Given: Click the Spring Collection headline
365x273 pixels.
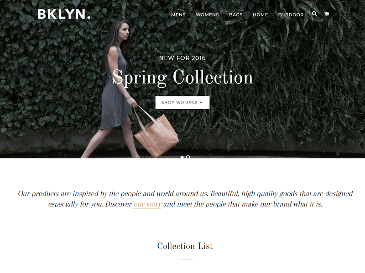Looking at the screenshot, I should point(182,77).
